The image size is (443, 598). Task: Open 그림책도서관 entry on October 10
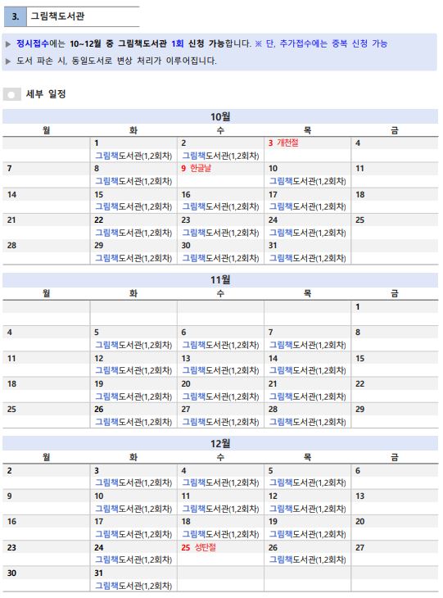tap(308, 181)
